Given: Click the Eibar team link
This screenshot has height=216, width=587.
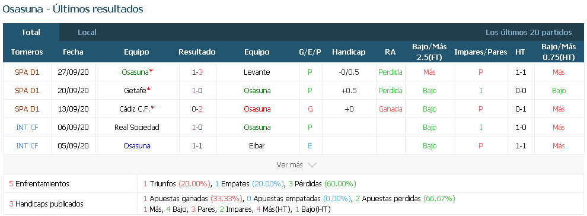Looking at the screenshot, I should [257, 145].
